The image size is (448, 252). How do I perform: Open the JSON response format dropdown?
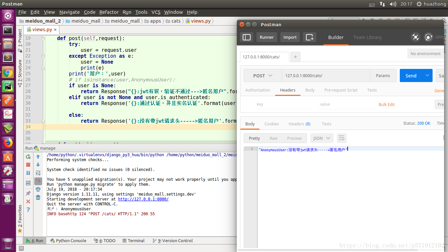click(x=322, y=138)
